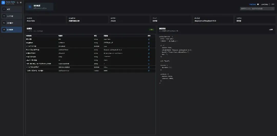Click the green tag in config panel header
The width and height of the screenshot is (277, 136).
tap(151, 30)
